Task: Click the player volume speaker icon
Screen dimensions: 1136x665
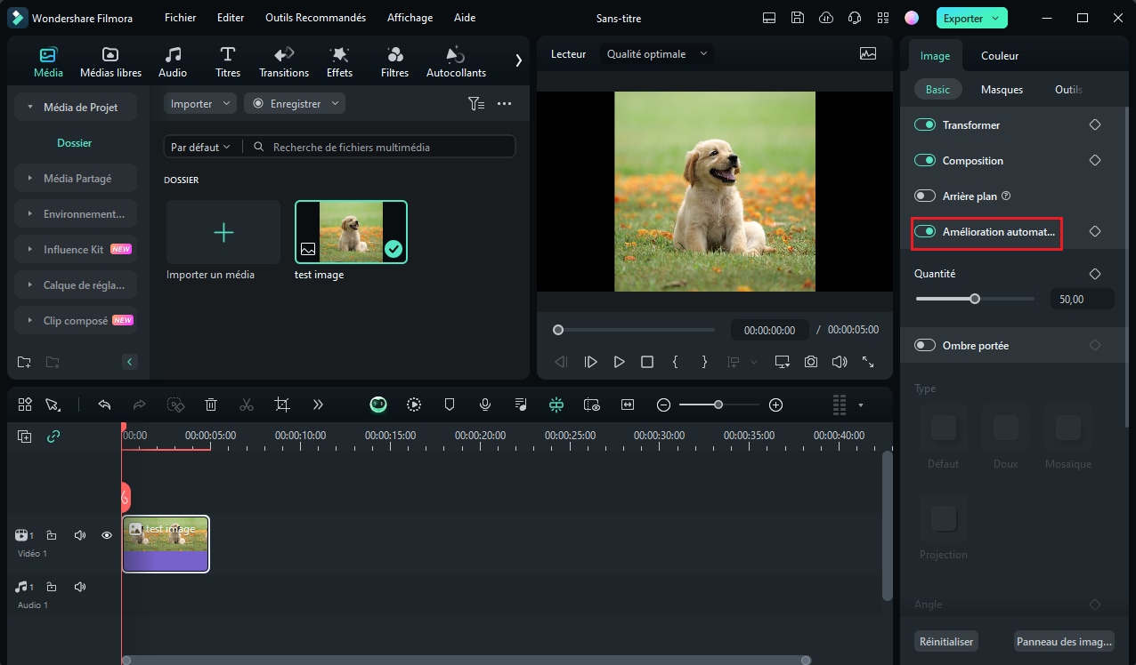Action: click(x=840, y=362)
